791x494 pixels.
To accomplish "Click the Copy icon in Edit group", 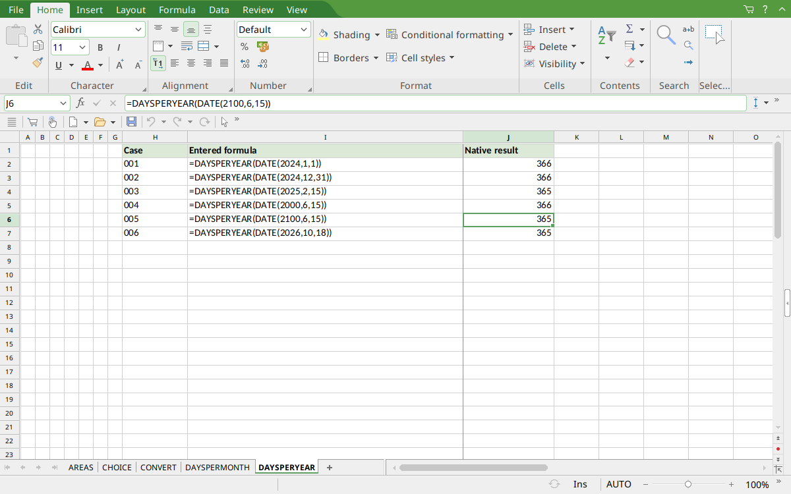I will click(x=38, y=46).
